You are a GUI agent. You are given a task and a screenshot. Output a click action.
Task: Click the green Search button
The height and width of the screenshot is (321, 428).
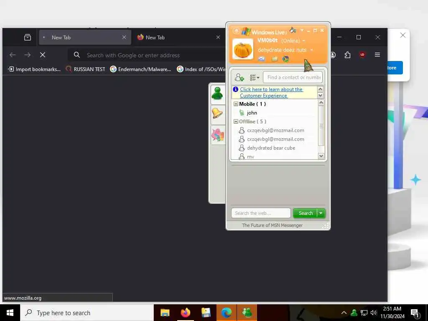[x=306, y=213]
